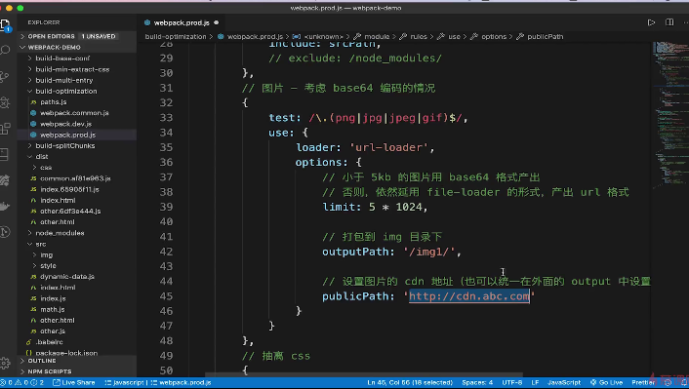Open the Explorer view in activity bar
The image size is (689, 389).
point(5,25)
